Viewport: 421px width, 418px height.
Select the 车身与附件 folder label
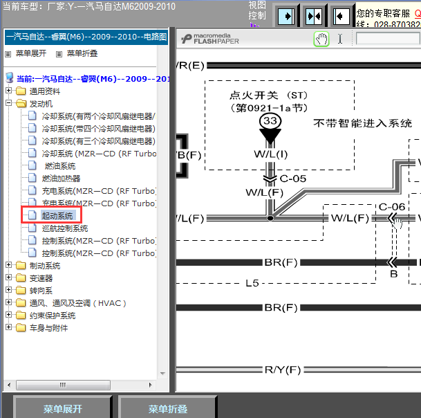[48, 328]
